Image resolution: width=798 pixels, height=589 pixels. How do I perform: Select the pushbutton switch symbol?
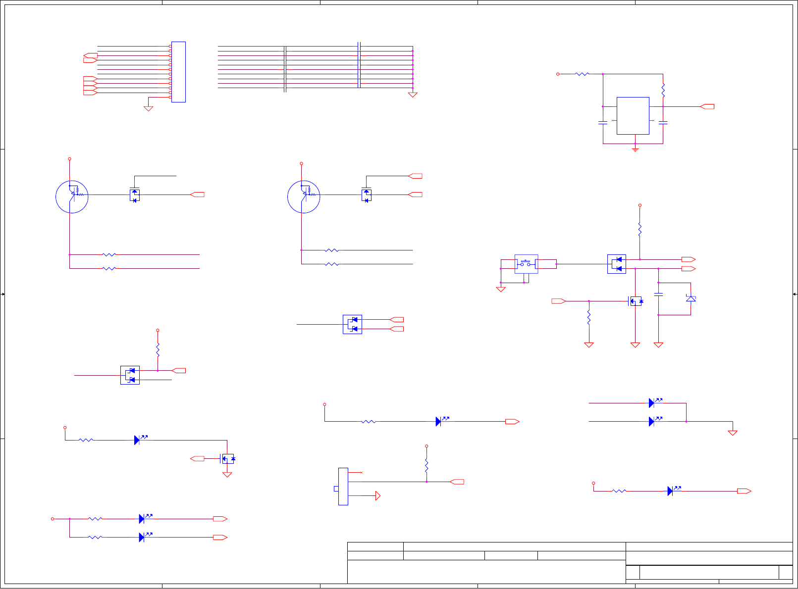[x=526, y=264]
